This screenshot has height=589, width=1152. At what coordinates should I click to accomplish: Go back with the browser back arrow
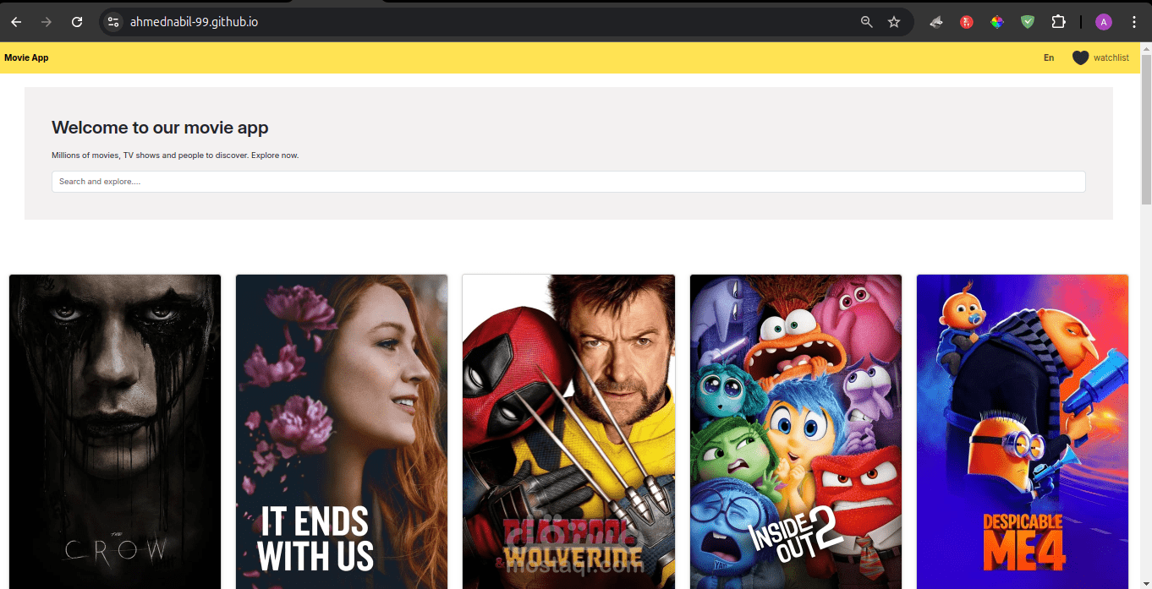[16, 22]
